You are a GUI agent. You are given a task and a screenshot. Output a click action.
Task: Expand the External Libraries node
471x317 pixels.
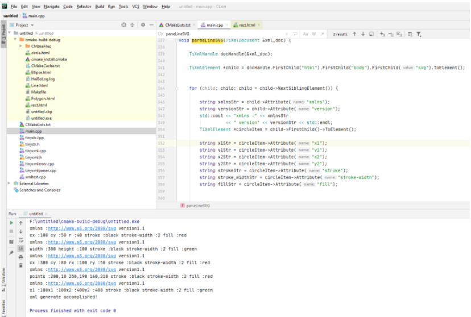[x=9, y=183]
